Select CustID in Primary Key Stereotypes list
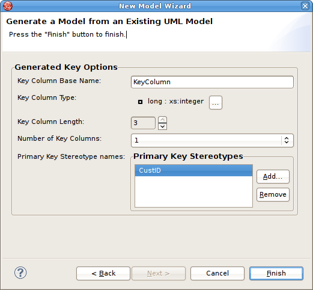Screen dimensions: 313x290 pos(193,170)
